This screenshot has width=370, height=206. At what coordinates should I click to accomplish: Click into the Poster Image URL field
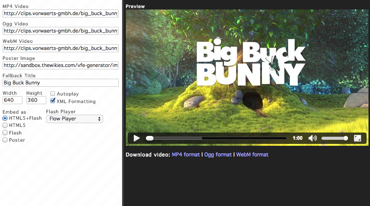point(60,65)
